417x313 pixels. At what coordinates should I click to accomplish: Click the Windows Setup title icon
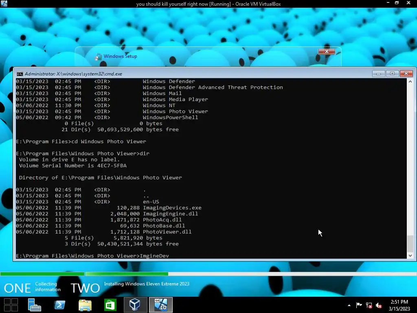point(99,56)
